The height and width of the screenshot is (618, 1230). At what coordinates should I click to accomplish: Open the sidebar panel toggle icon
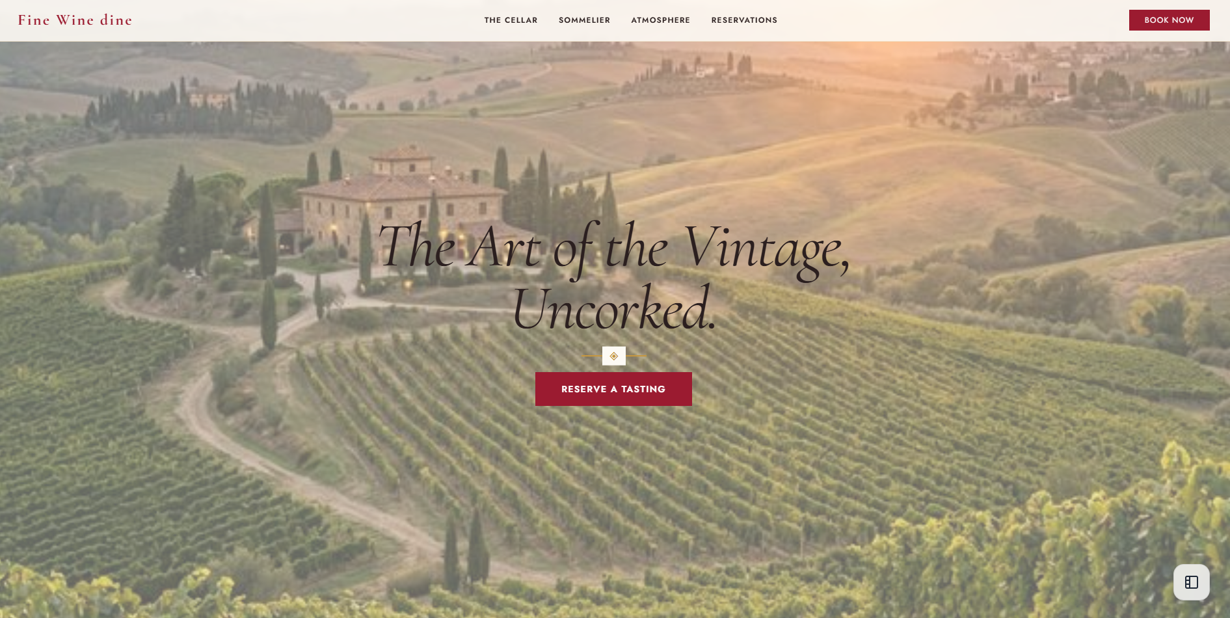point(1191,582)
